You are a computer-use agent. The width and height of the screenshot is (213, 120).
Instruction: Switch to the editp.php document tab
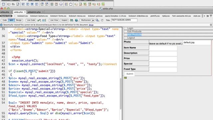point(5,12)
